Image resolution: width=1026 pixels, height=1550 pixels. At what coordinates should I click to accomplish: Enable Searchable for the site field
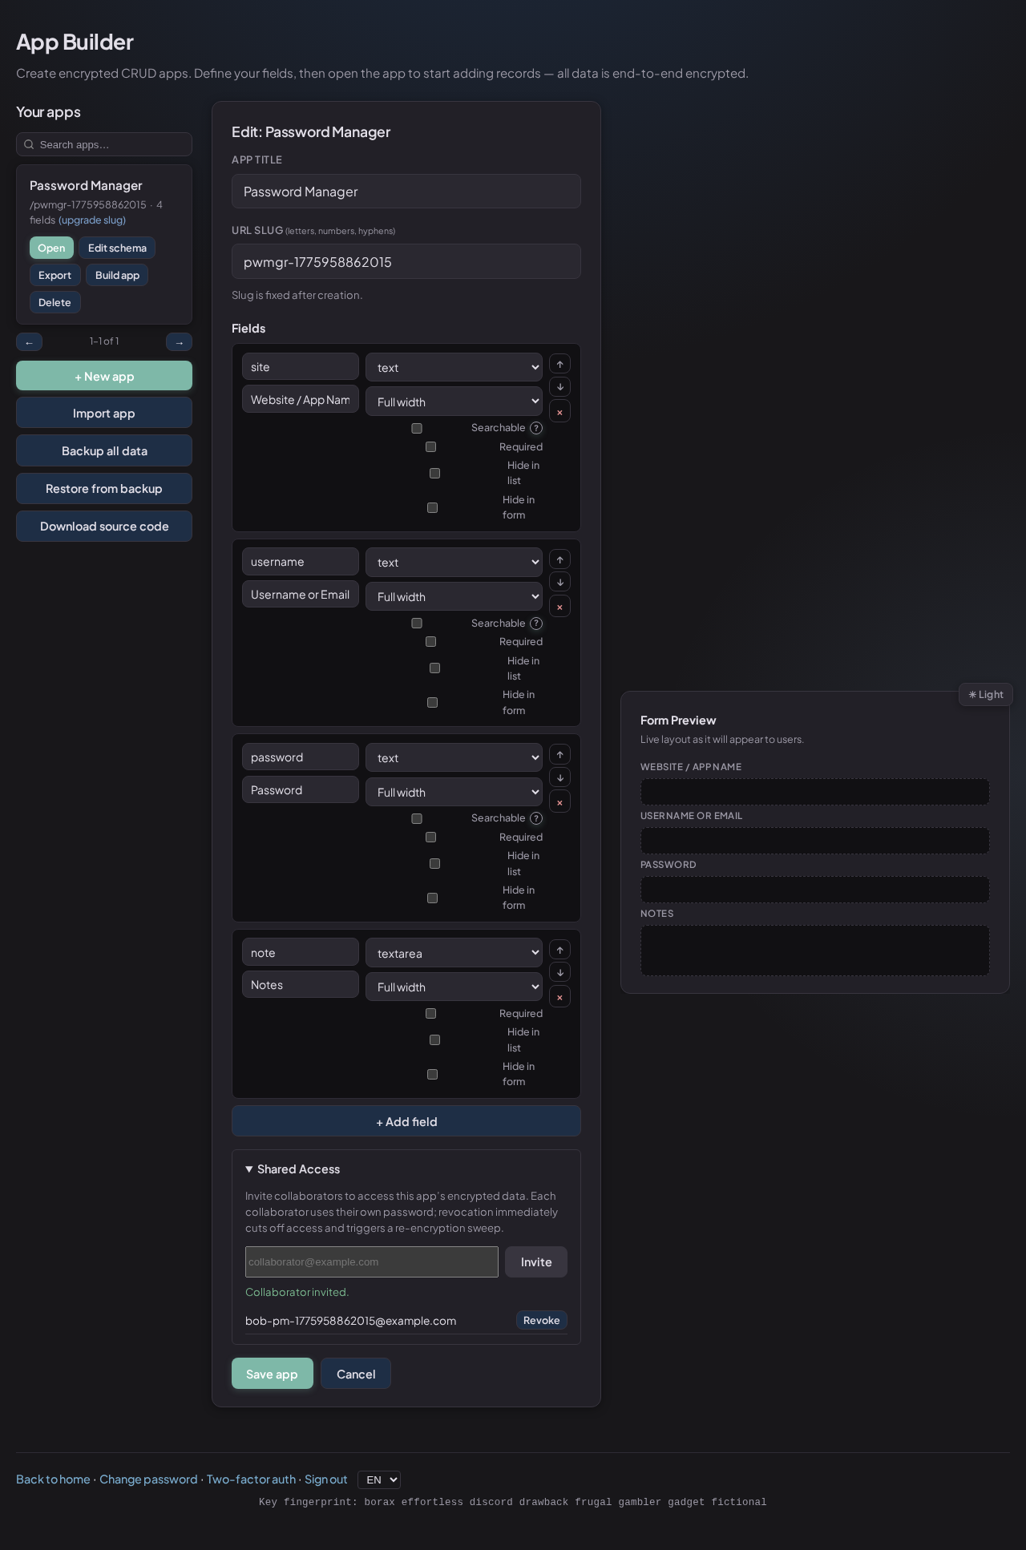click(x=417, y=428)
